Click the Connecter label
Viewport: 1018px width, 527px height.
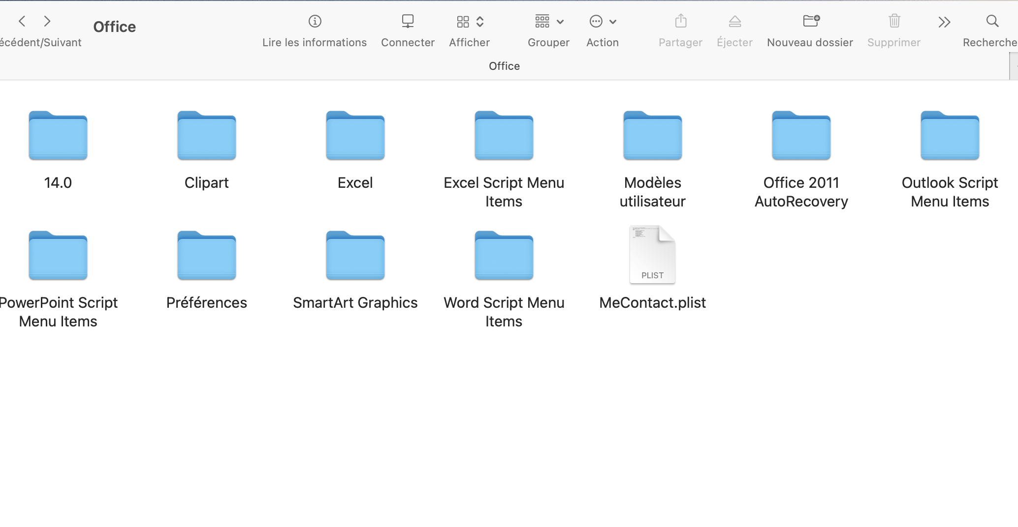[x=408, y=42]
